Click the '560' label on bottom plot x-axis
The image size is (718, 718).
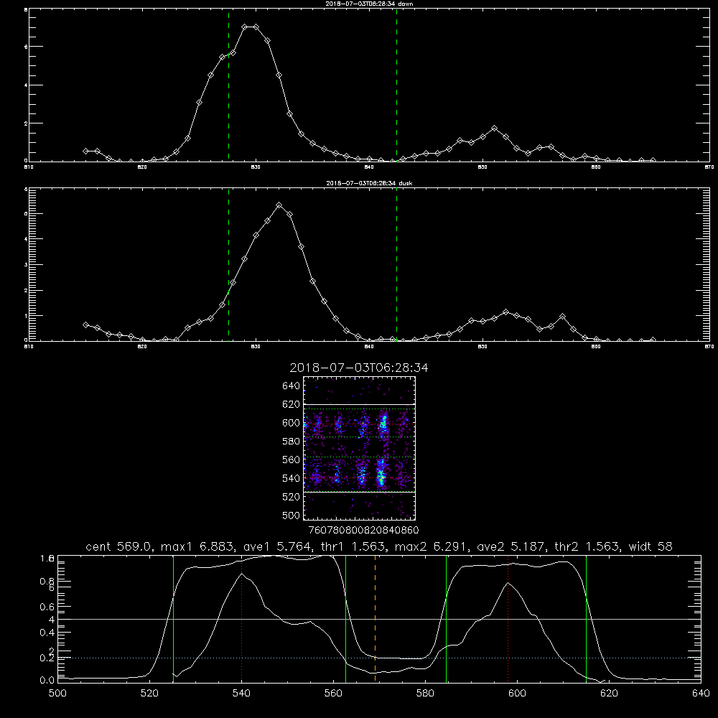pyautogui.click(x=333, y=694)
